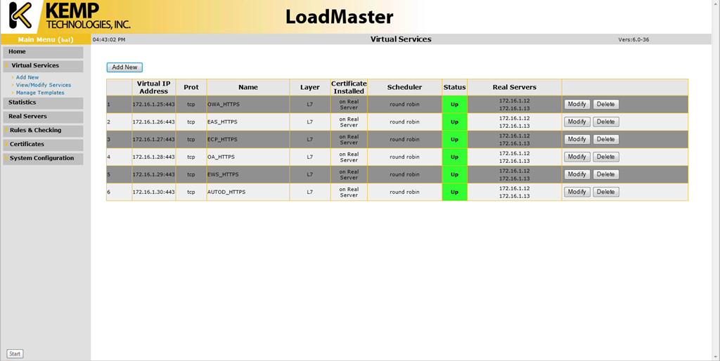Select virtual IP 172.16.1.29:443
This screenshot has height=361, width=720.
pos(154,174)
